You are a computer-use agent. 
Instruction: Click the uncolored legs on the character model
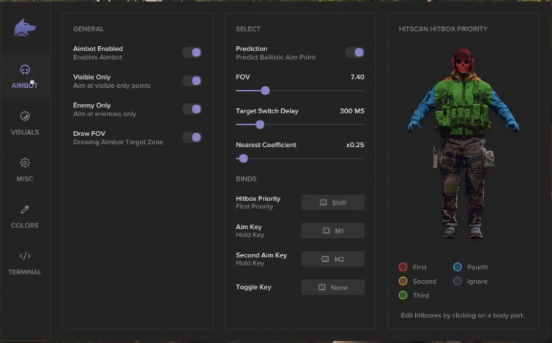click(463, 183)
